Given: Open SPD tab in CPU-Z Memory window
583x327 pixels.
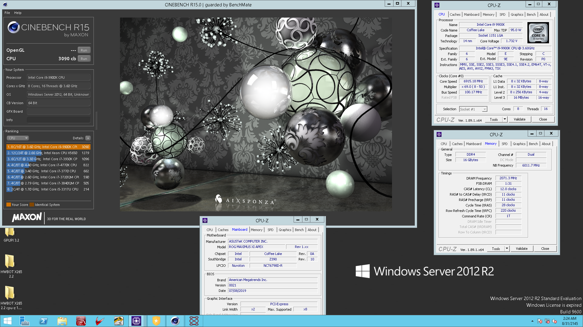Looking at the screenshot, I should [x=505, y=144].
